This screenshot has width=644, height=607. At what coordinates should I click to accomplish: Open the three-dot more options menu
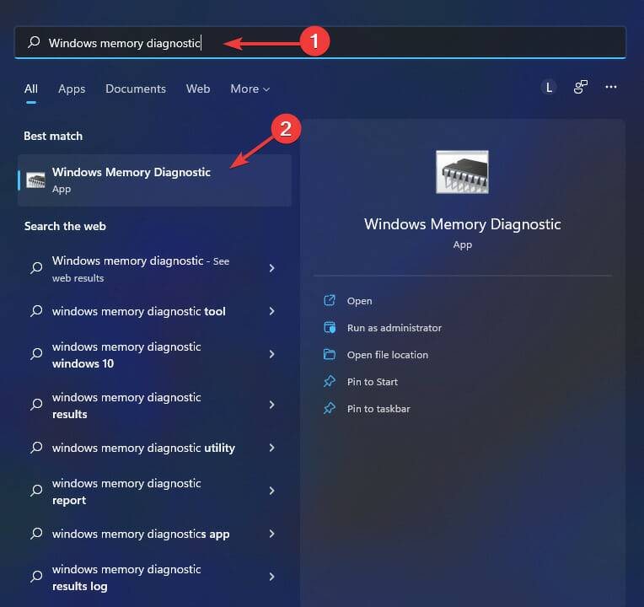612,88
